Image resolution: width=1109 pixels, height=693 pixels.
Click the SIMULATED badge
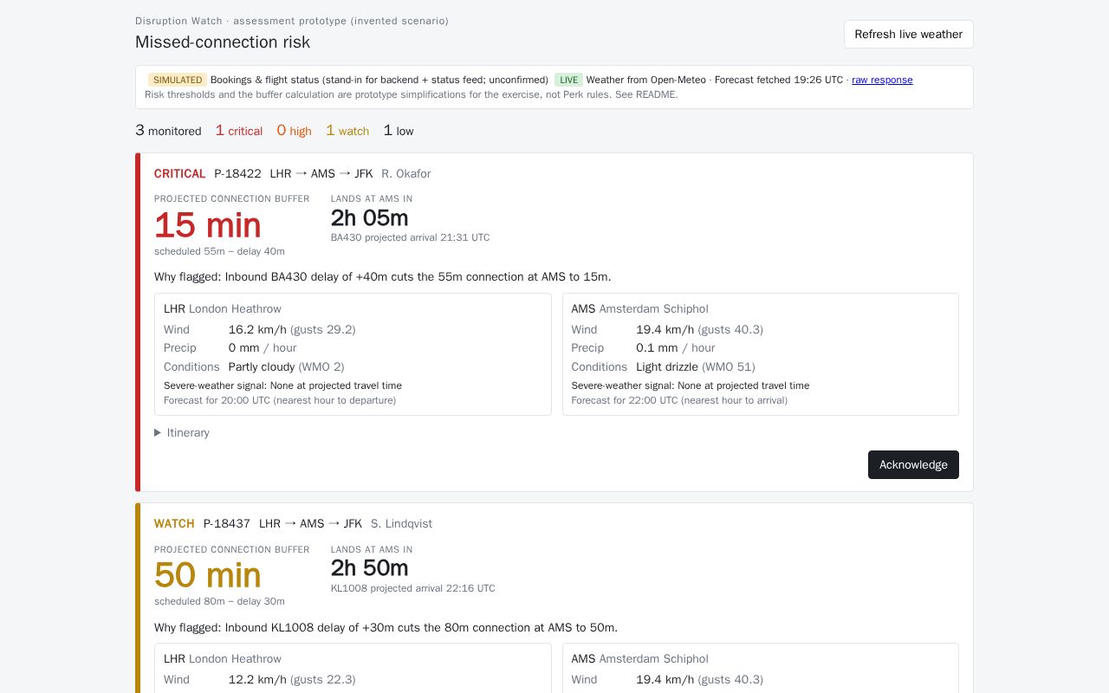pyautogui.click(x=178, y=80)
